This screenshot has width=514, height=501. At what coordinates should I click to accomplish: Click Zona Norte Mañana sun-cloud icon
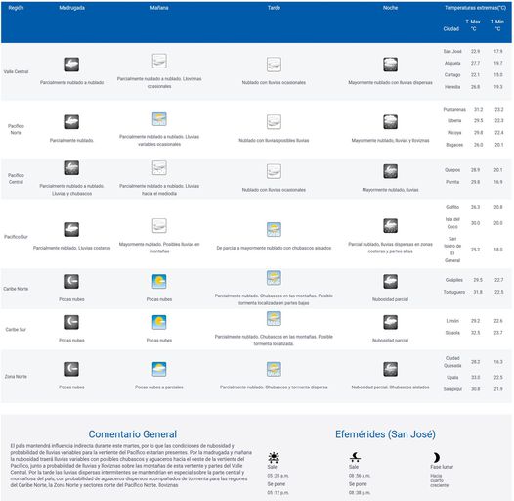pos(159,369)
